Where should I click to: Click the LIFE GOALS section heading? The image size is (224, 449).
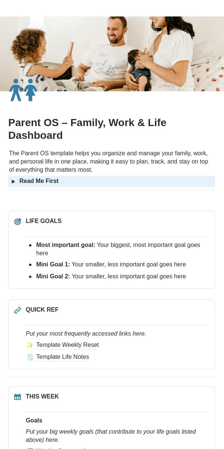coord(44,221)
